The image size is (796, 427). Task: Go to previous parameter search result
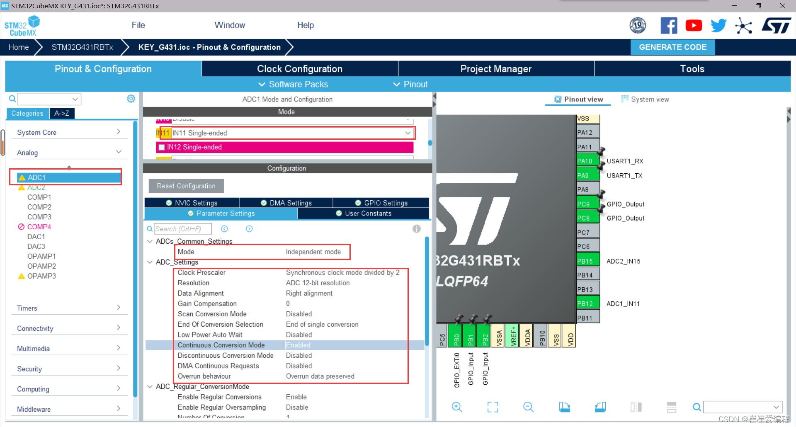(224, 229)
